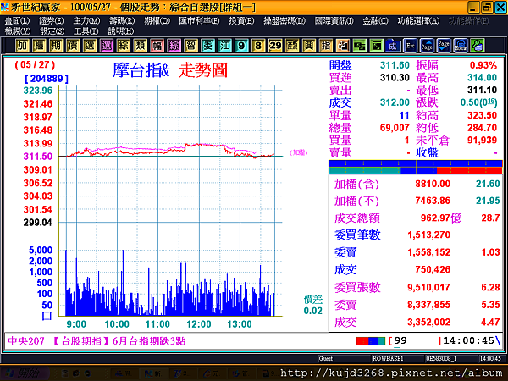Click the 最高 value 314.00
508x381 pixels.
click(482, 78)
